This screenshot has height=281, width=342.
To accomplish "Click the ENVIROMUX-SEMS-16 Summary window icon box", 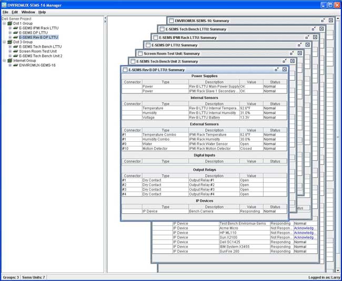I will [171, 20].
